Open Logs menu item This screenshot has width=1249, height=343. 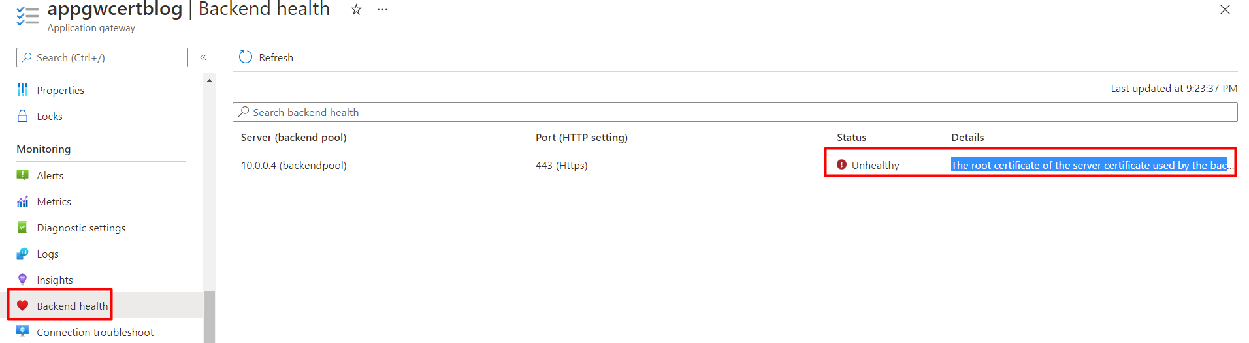click(48, 254)
